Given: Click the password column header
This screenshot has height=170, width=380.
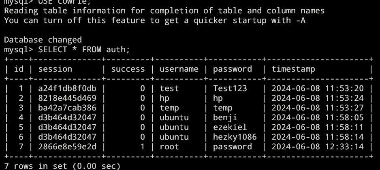Looking at the screenshot, I should pyautogui.click(x=233, y=69).
